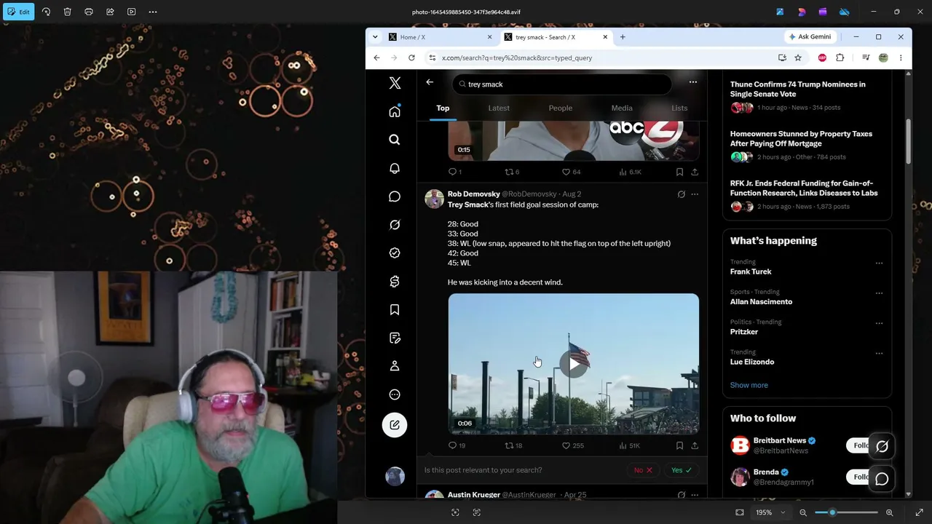
Task: Switch to the People search tab
Action: [x=560, y=108]
